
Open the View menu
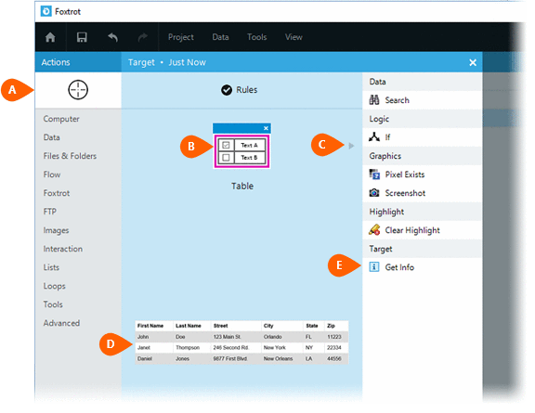pyautogui.click(x=294, y=37)
